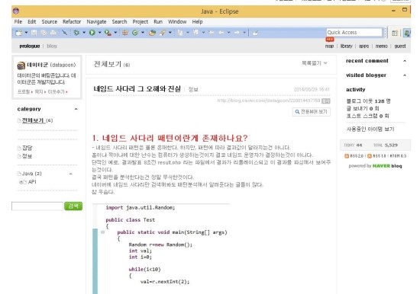Screen dimensions: 420x294
Task: Click the blog search input field
Action: 37,206
